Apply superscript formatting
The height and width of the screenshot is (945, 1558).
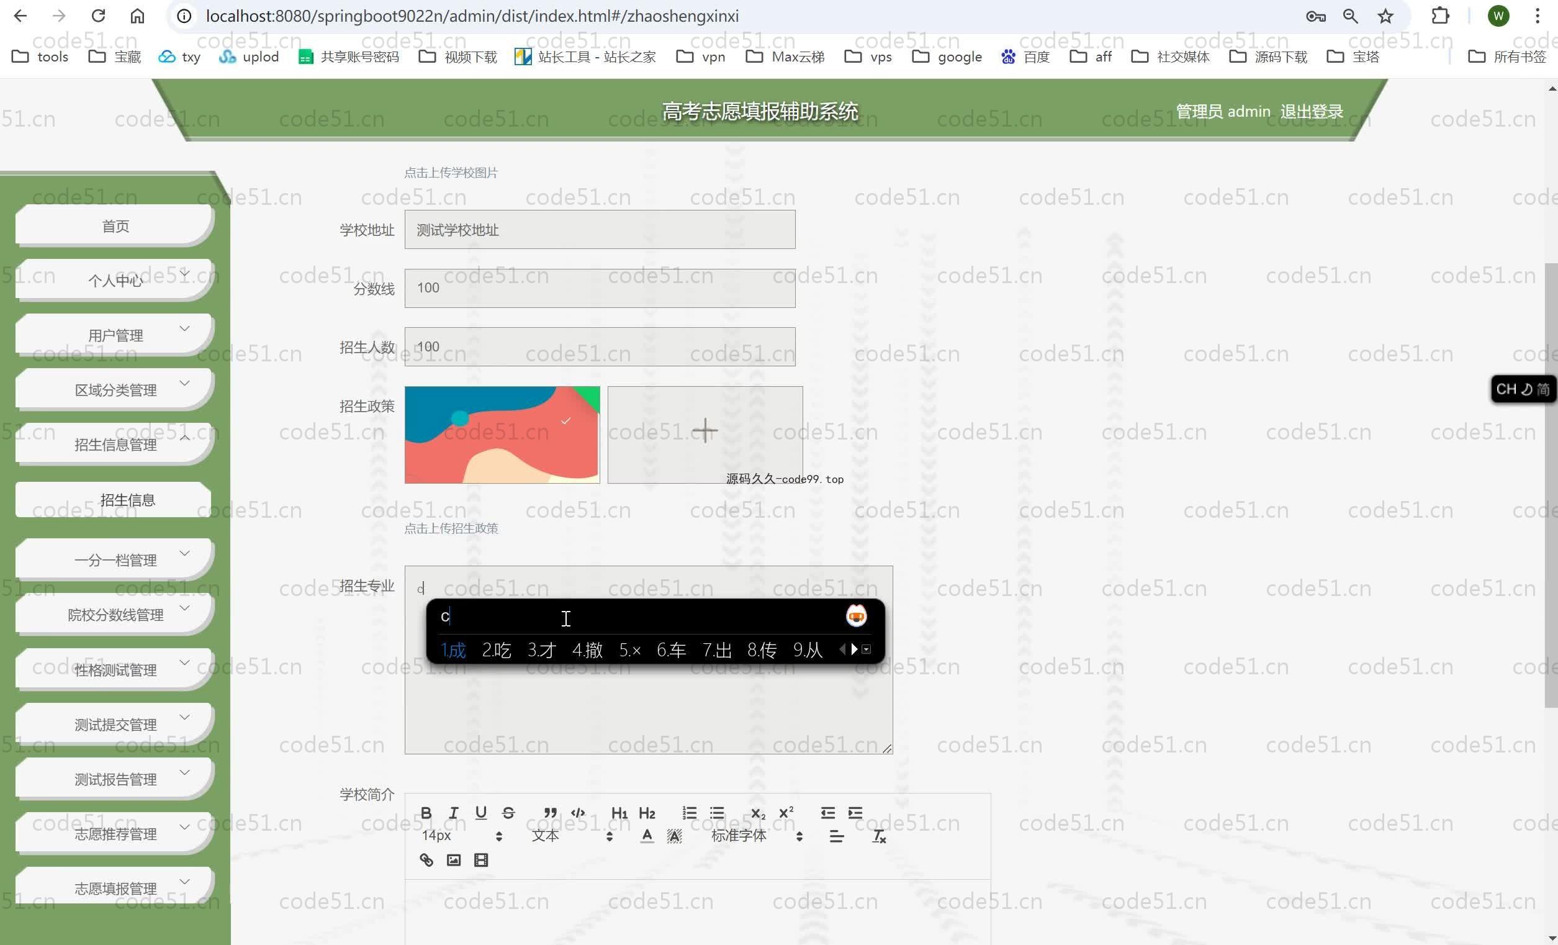click(786, 813)
